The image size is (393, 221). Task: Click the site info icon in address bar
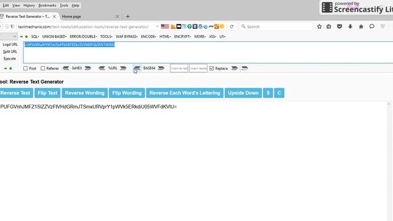pyautogui.click(x=7, y=26)
